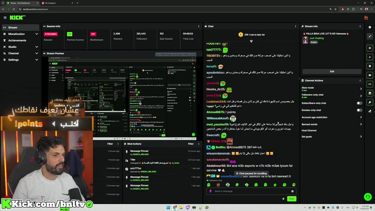
Task: Open Session Info panel three-dot menu
Action: coord(199,26)
